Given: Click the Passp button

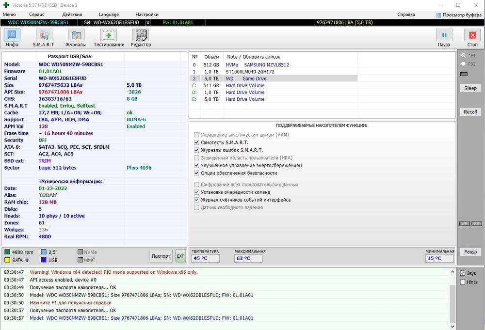Looking at the screenshot, I should coord(470,252).
